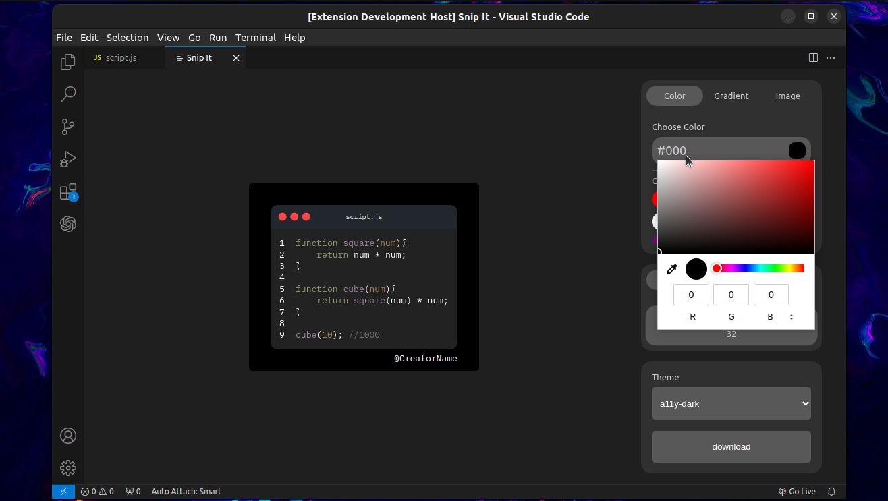Open the errors and warnings problems indicator
The height and width of the screenshot is (501, 888).
(97, 492)
